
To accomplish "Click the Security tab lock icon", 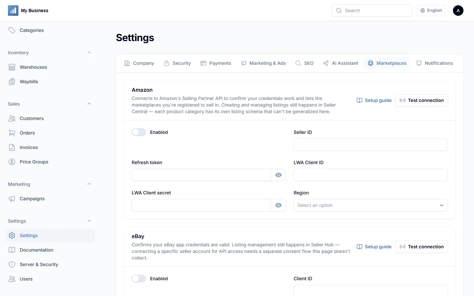I will point(167,63).
